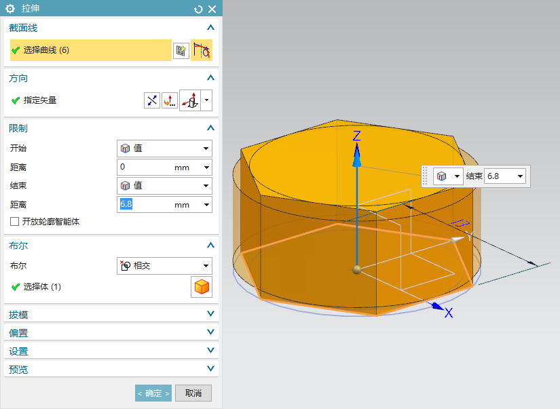Open the arrow menu on the 6.8 mm distance field
The image size is (560, 409).
pyautogui.click(x=206, y=205)
